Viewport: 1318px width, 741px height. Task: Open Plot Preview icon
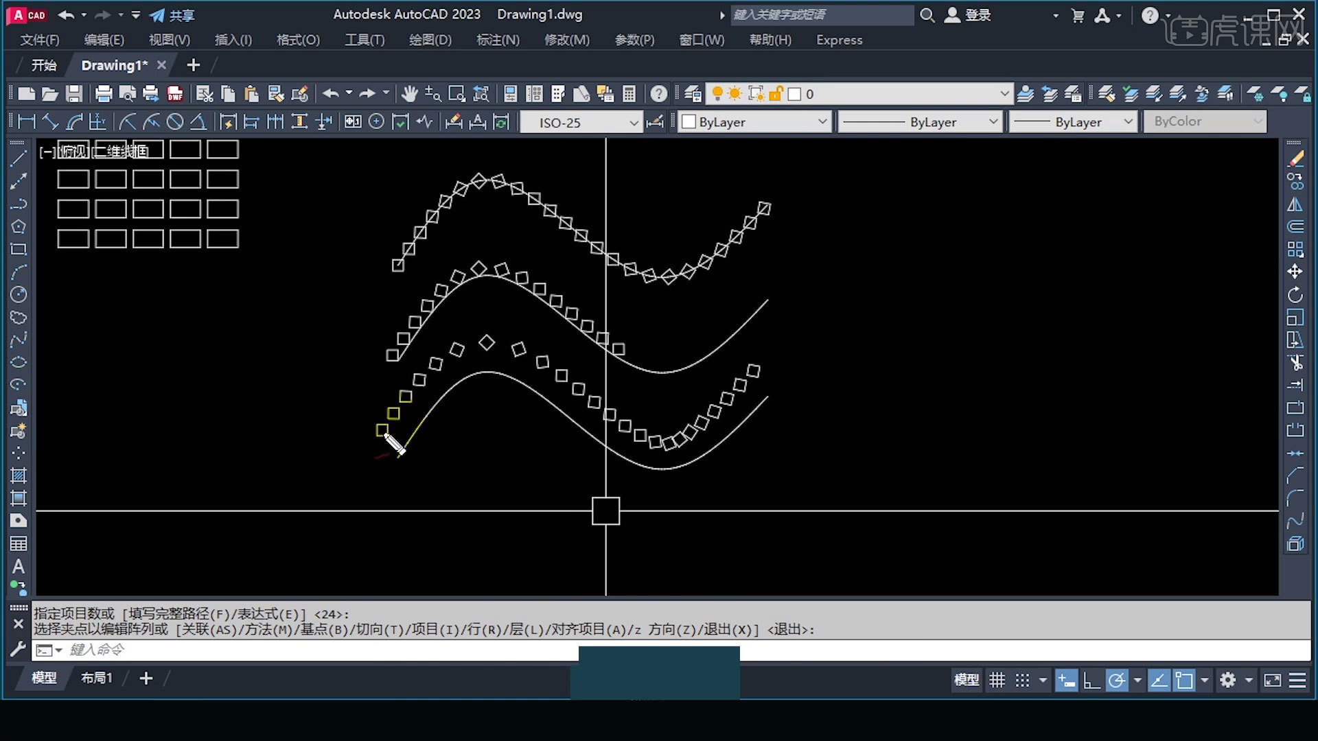pyautogui.click(x=127, y=94)
